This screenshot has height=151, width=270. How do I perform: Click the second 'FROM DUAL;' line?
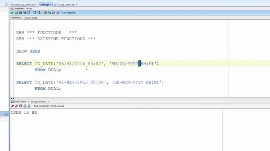coord(48,89)
